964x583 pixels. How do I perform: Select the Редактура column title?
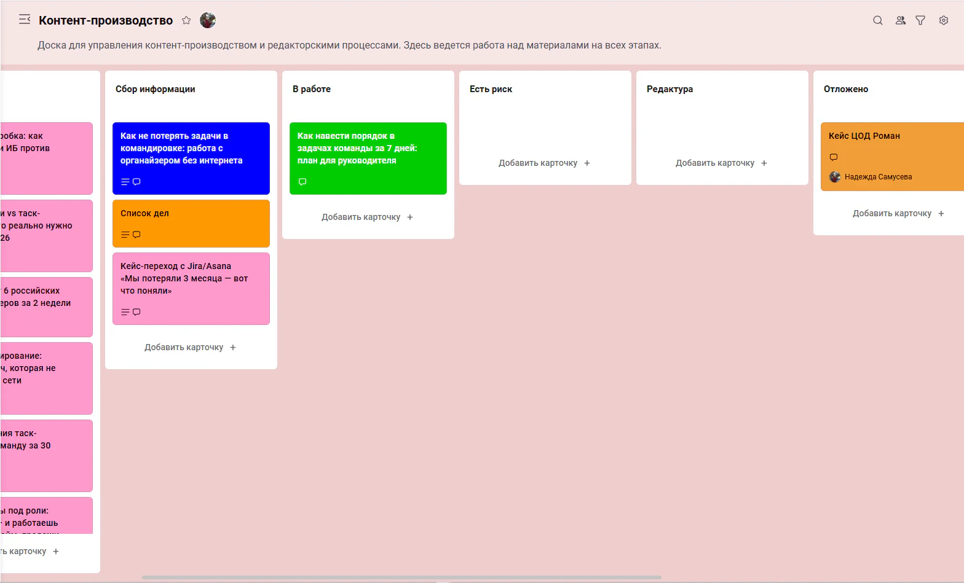(x=670, y=89)
